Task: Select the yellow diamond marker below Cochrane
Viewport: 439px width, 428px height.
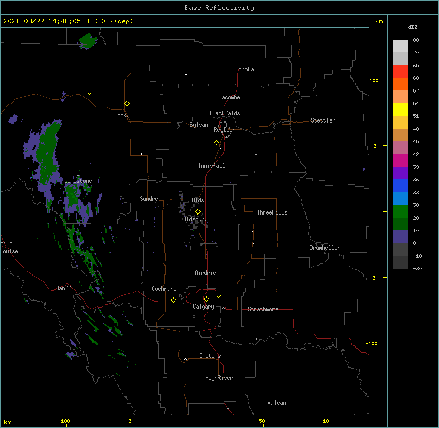Action: pyautogui.click(x=173, y=300)
